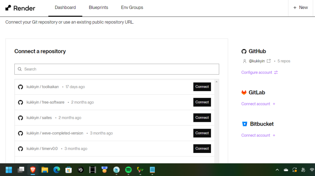Show hidden system tray icons

(x=277, y=170)
